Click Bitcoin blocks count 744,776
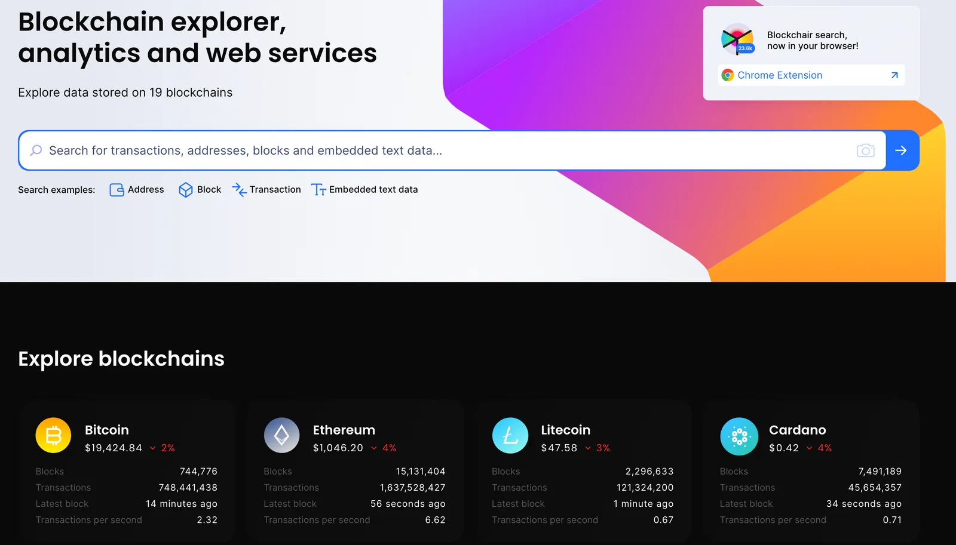The width and height of the screenshot is (956, 545). (198, 472)
